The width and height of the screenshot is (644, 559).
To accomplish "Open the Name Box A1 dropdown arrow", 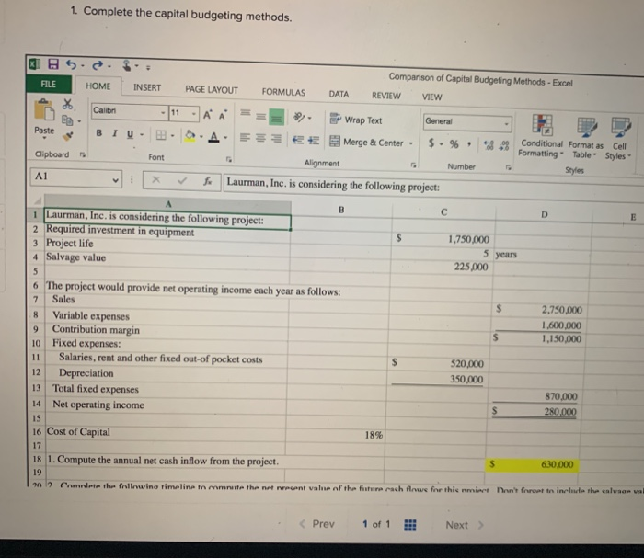I will coord(115,180).
